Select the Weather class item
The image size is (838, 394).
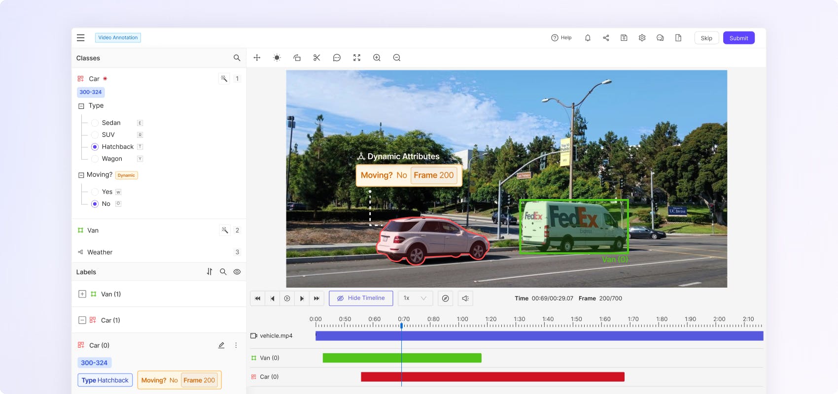(100, 252)
